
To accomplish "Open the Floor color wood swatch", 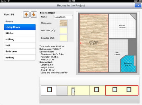I will tap(63, 23).
